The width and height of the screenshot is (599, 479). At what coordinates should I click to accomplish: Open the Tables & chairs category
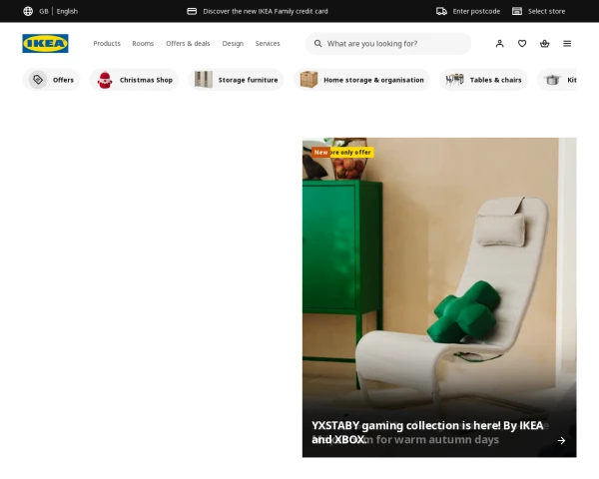[x=483, y=80]
